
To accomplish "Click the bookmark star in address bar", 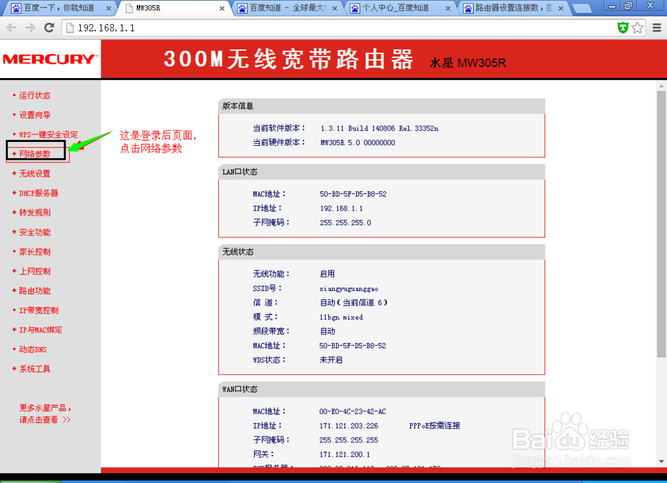I will pyautogui.click(x=638, y=28).
